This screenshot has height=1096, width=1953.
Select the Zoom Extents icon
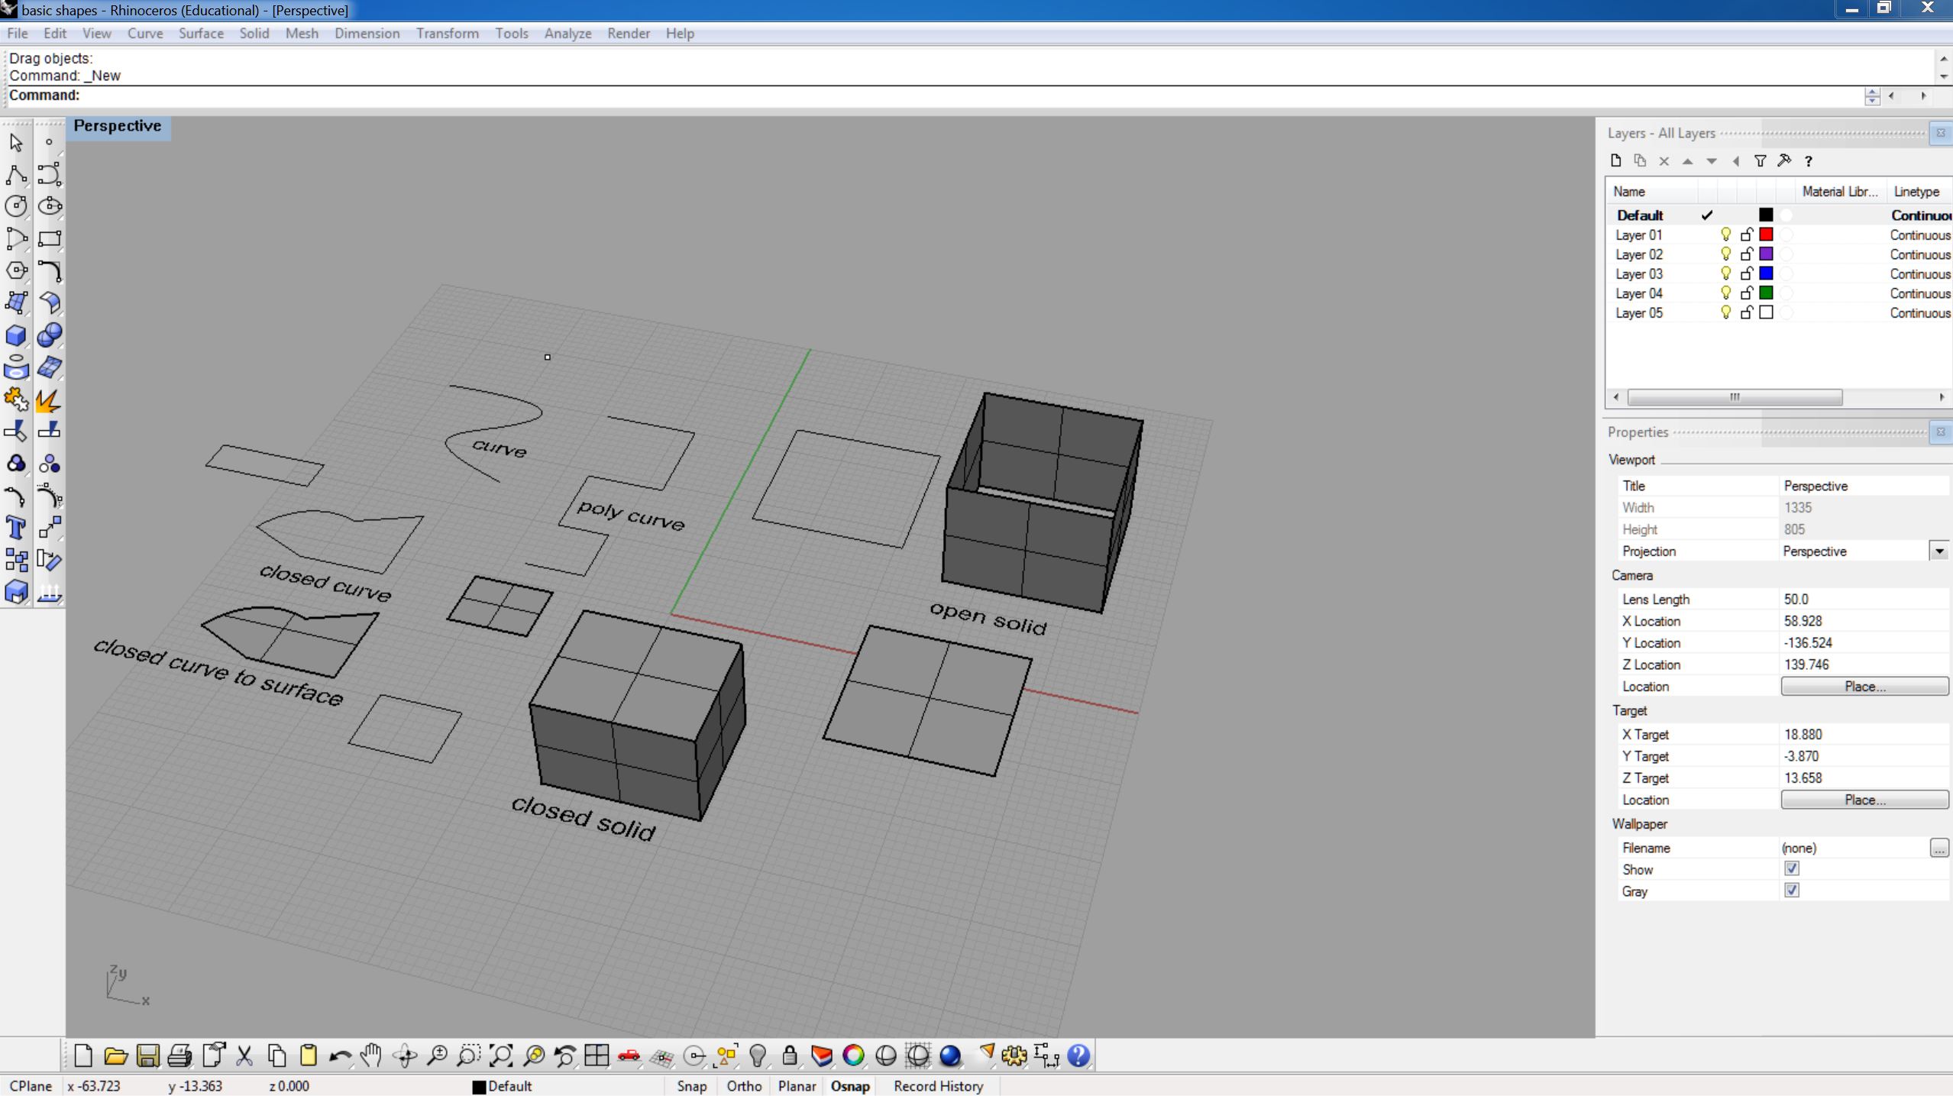coord(501,1056)
